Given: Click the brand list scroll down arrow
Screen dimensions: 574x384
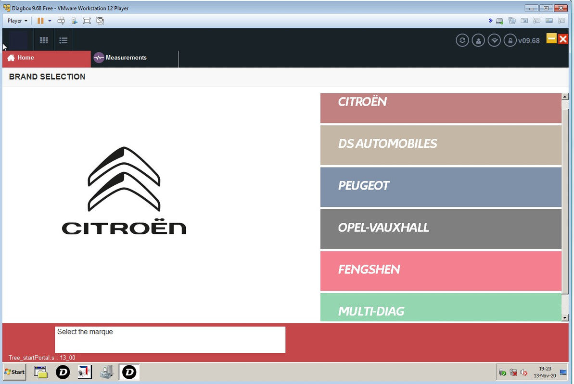Looking at the screenshot, I should 565,318.
